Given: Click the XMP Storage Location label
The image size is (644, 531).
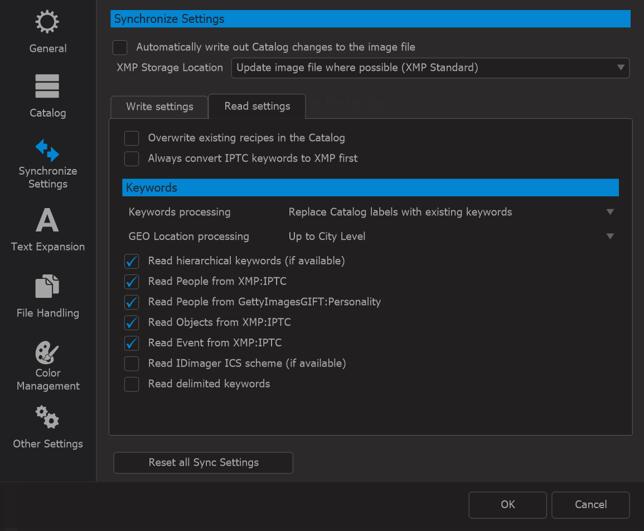Looking at the screenshot, I should [x=170, y=68].
